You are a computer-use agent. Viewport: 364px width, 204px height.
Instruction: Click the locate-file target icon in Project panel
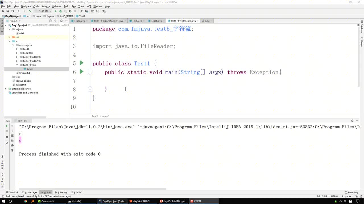(x=50, y=21)
